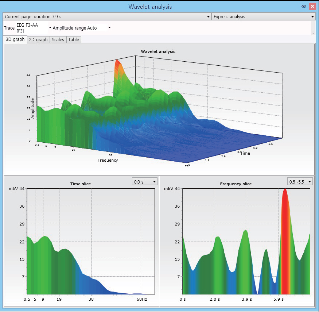Click the Amplitude axis label on 3D graph
Image resolution: width=319 pixels, height=312 pixels.
pos(33,108)
